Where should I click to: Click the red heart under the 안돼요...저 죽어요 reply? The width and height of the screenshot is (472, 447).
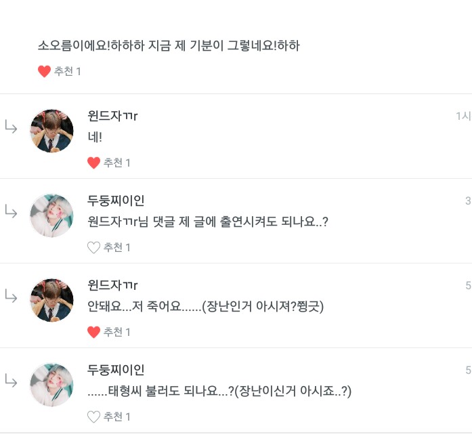pos(94,332)
